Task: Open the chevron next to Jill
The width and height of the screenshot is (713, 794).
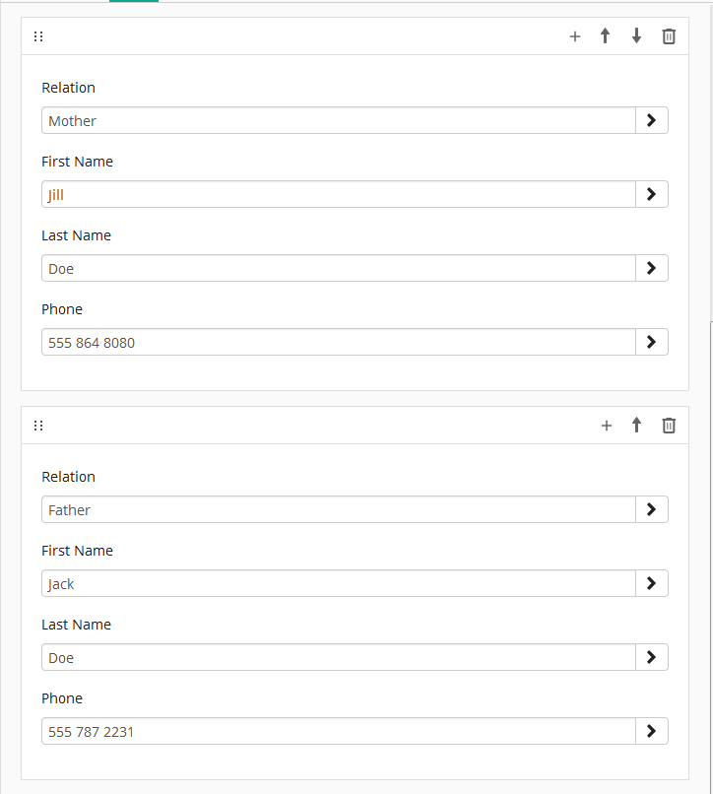Action: 652,194
